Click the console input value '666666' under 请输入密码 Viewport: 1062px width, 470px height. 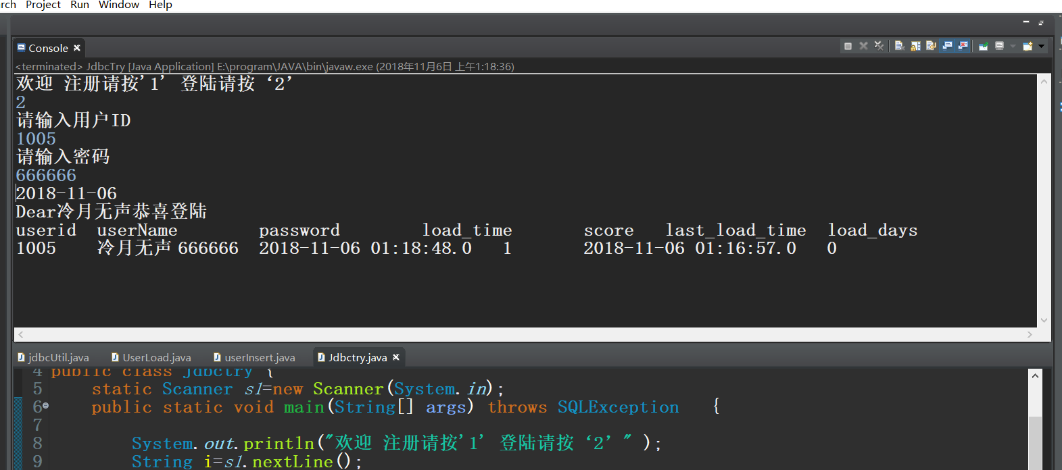click(x=46, y=175)
